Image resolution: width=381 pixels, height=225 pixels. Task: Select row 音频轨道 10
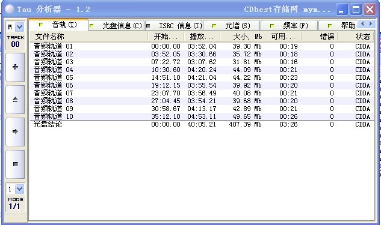(202, 116)
